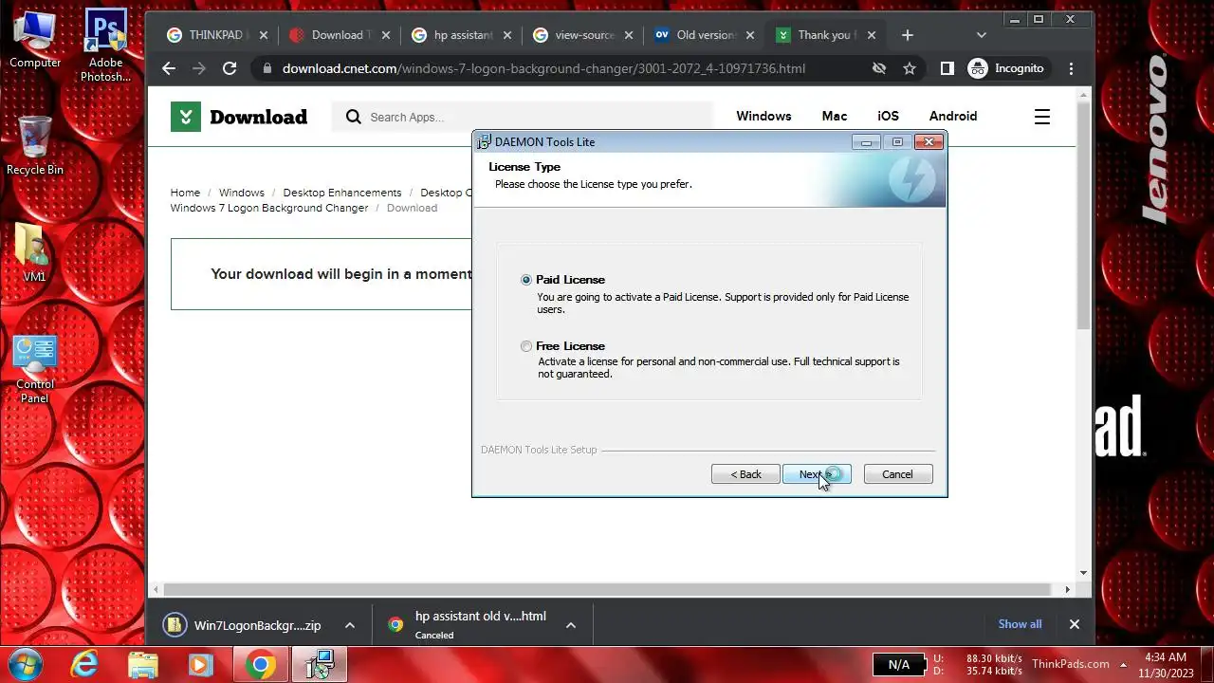The image size is (1214, 683).
Task: Click the Windows Start orb
Action: (25, 664)
